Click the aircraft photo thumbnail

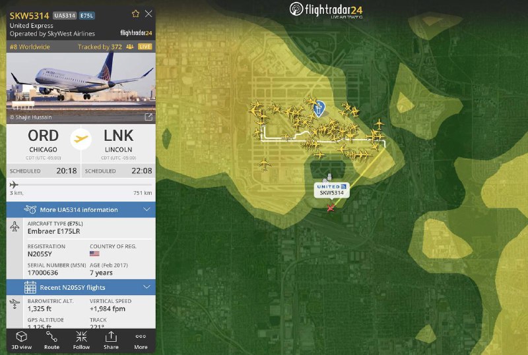pos(81,88)
